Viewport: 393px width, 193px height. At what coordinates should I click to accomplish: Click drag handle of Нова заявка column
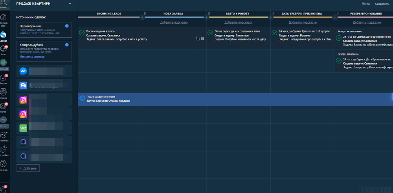coord(145,13)
